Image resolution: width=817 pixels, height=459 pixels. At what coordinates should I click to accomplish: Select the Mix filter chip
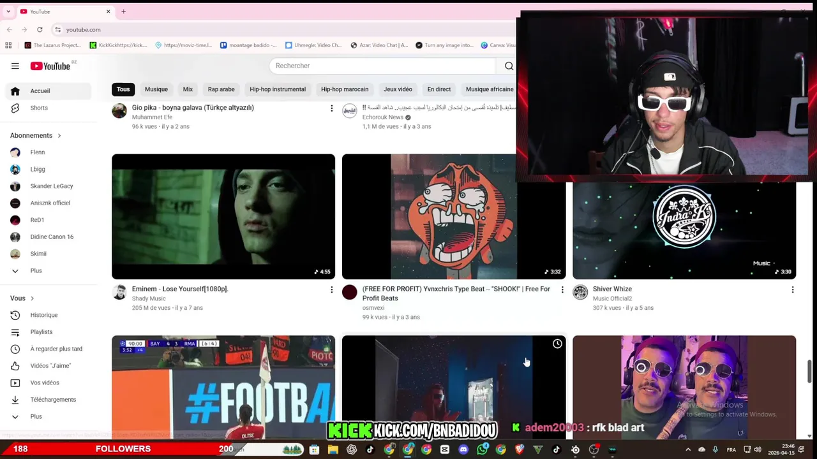tap(188, 89)
